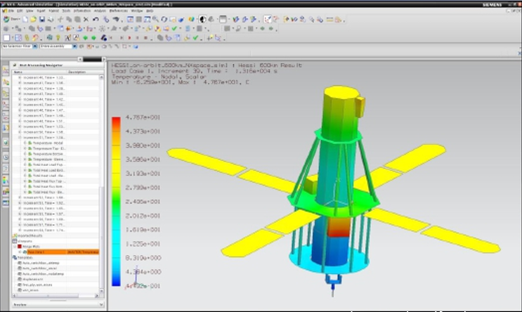Click the yellow cylinder top of the spacecraft model
Screen dimensions: 522x312
[x=341, y=91]
